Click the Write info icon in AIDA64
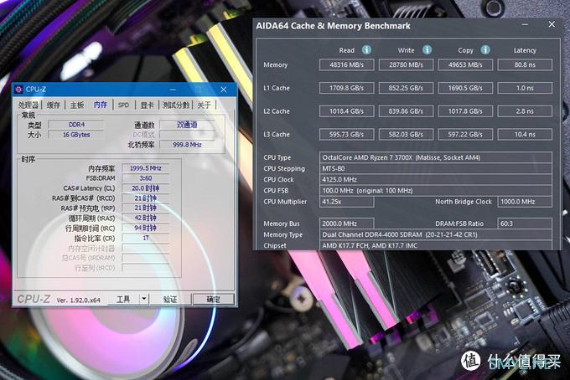 tap(427, 49)
